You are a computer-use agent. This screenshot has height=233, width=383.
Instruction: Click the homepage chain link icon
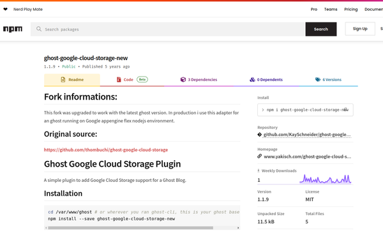[x=259, y=156]
